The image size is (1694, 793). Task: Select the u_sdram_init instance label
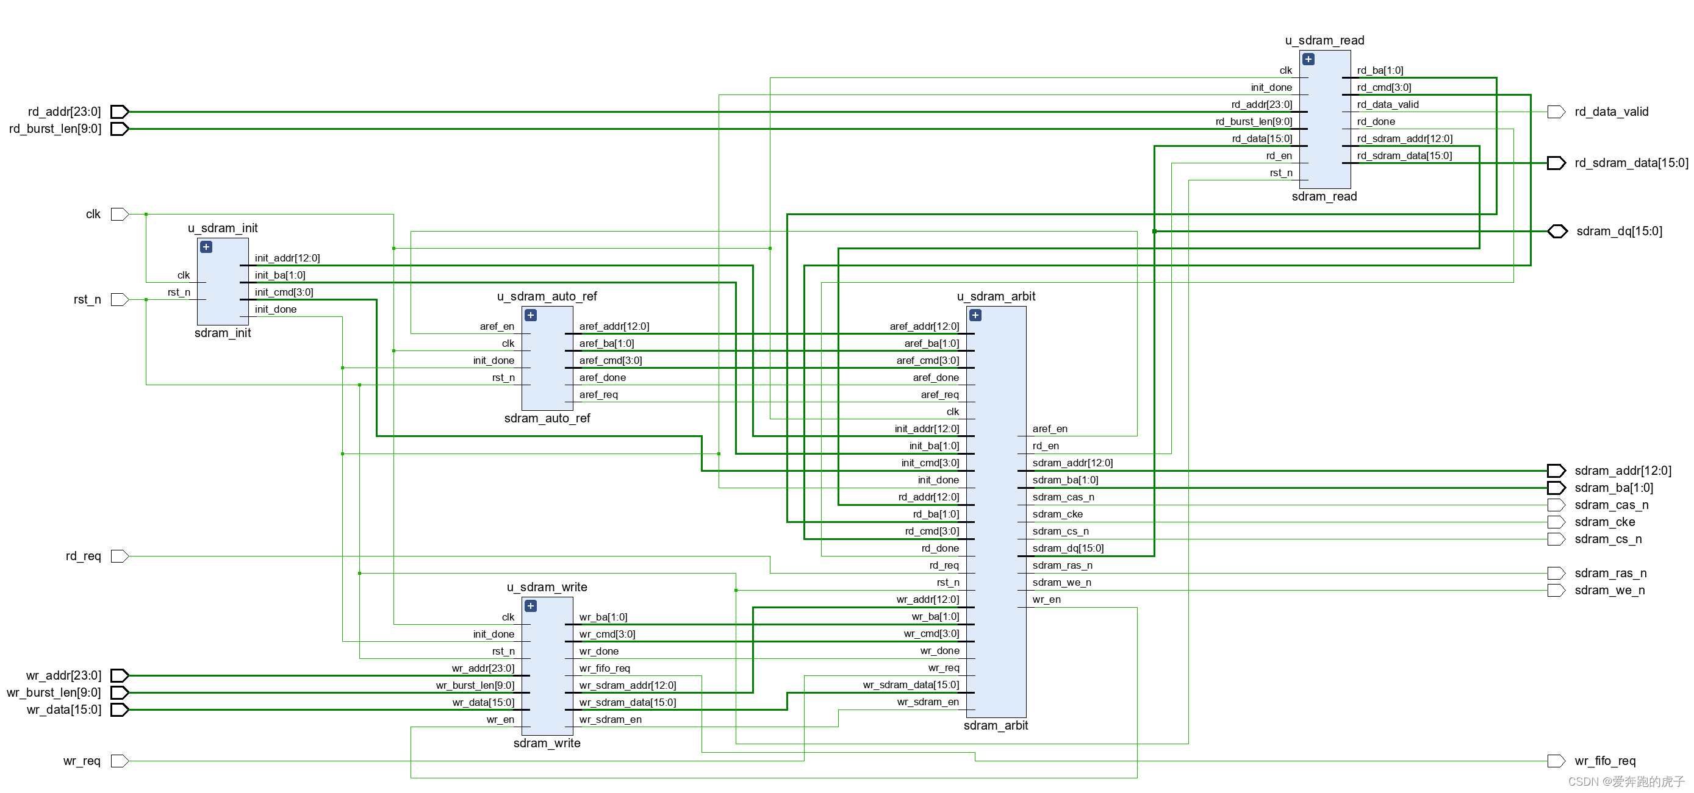223,228
